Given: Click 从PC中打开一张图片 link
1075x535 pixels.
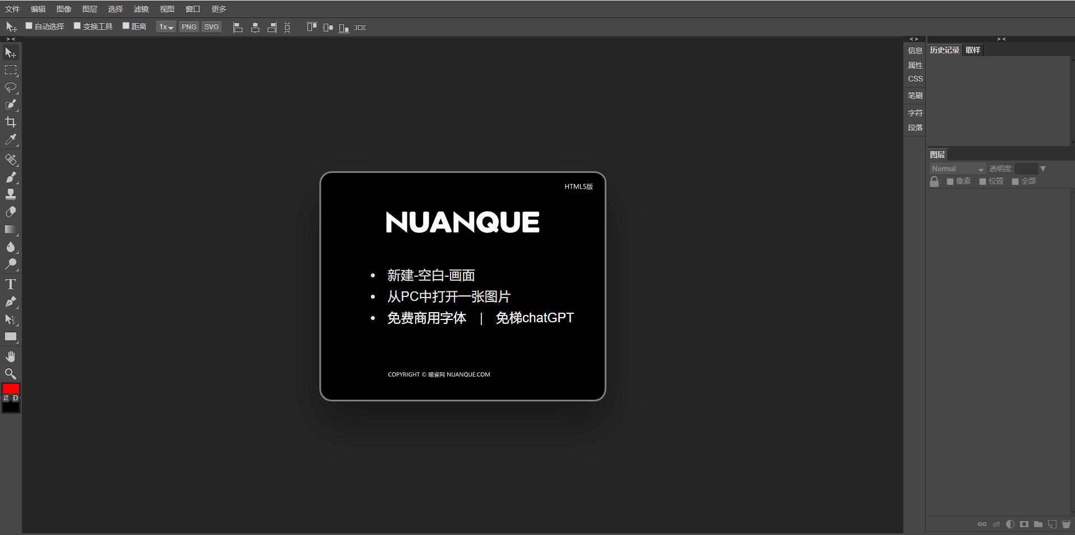Looking at the screenshot, I should point(449,296).
